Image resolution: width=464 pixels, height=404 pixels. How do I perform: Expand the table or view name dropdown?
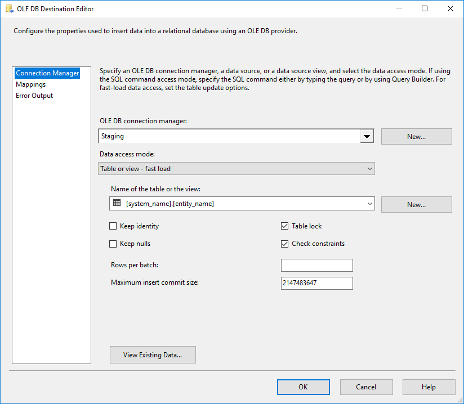click(x=369, y=204)
